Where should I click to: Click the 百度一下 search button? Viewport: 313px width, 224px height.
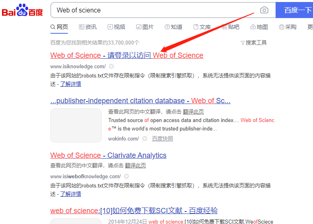click(294, 10)
